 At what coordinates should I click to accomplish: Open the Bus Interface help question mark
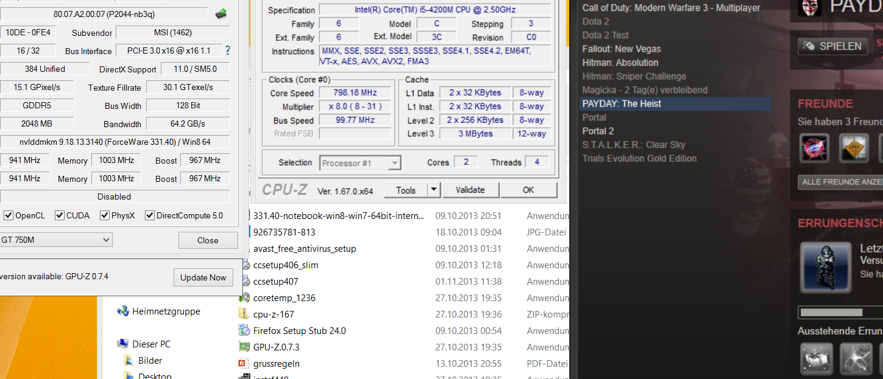[x=228, y=50]
